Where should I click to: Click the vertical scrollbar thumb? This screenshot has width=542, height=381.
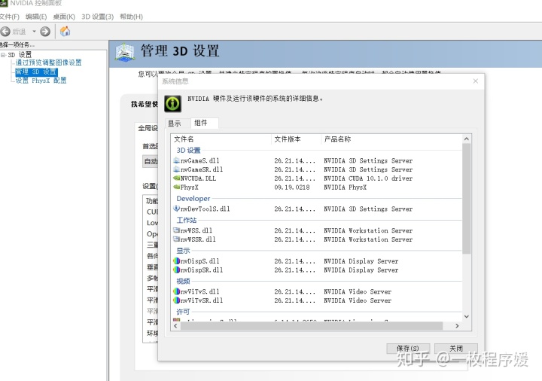tap(466, 198)
